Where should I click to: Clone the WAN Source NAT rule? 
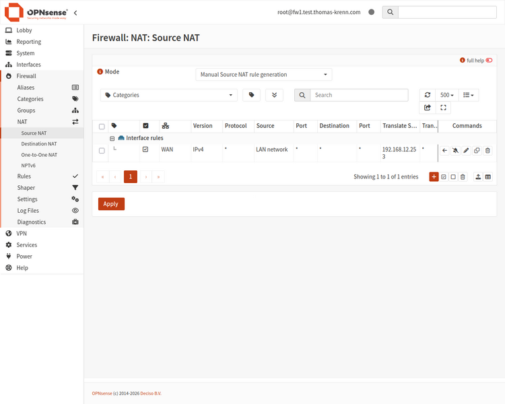click(x=477, y=150)
